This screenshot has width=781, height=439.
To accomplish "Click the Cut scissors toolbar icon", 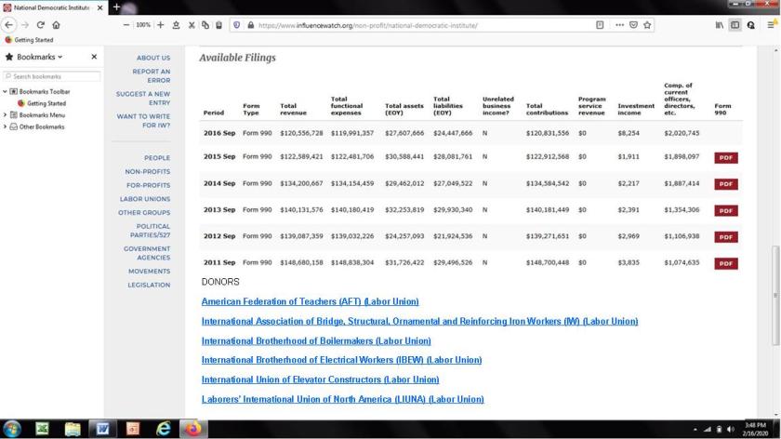I will coord(192,25).
